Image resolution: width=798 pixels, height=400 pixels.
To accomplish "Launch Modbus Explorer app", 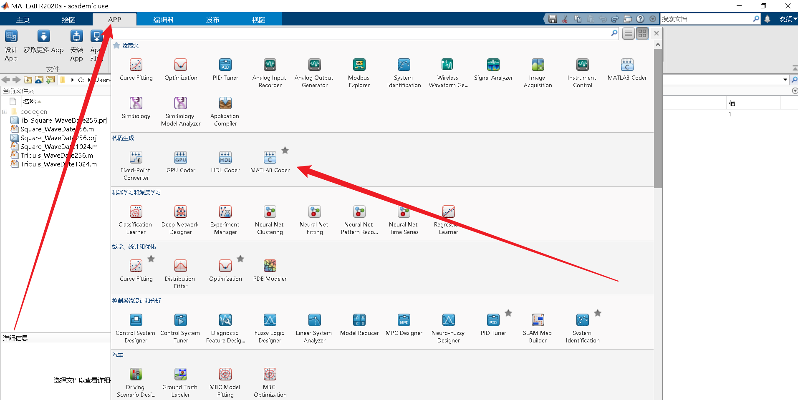I will 359,73.
